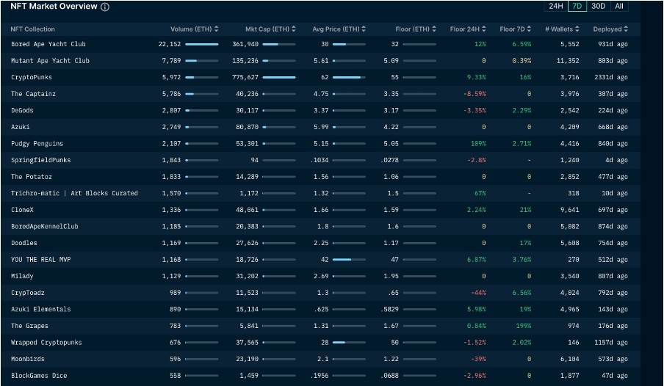Viewport: 664px width, 386px height.
Task: Sort by Deployed column arrows
Action: pos(626,29)
